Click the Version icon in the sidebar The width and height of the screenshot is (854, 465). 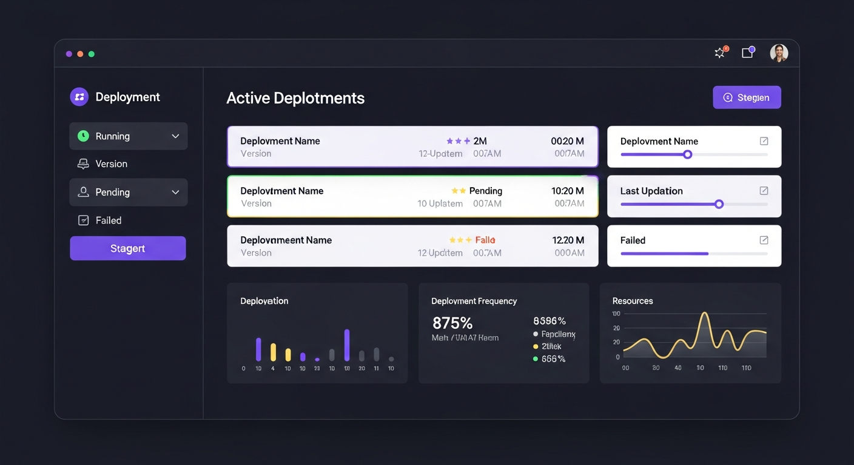pos(83,164)
